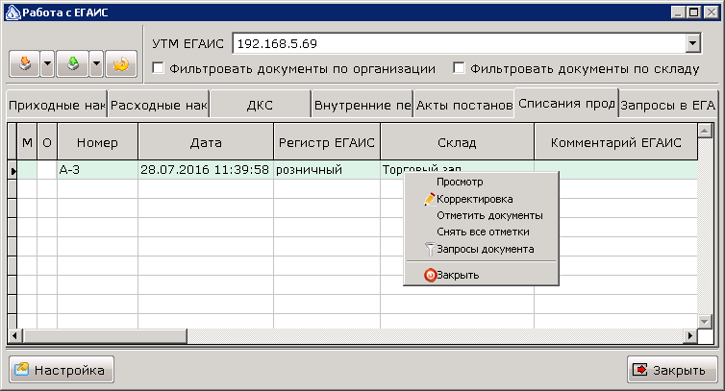
Task: Click the send documents icon with green arrow
Action: click(72, 63)
